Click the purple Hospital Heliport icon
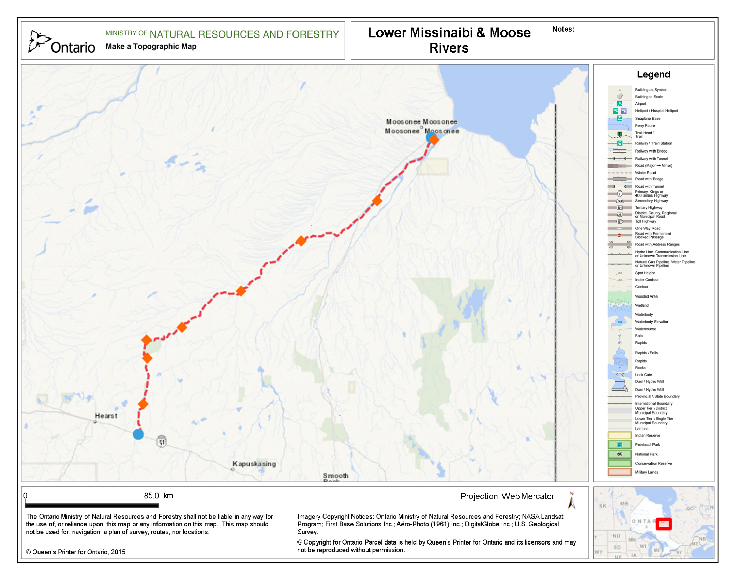Image resolution: width=735 pixels, height=580 pixels. [624, 111]
